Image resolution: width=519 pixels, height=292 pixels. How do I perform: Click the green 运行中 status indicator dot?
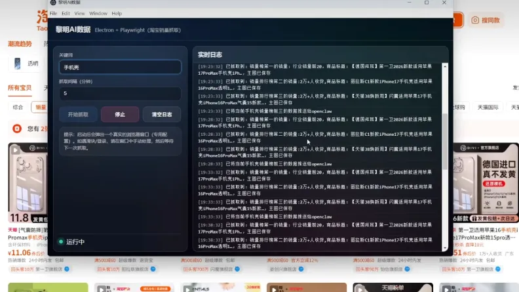pos(61,241)
